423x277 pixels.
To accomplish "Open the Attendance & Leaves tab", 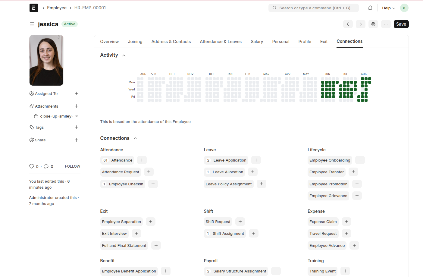I will point(221,42).
